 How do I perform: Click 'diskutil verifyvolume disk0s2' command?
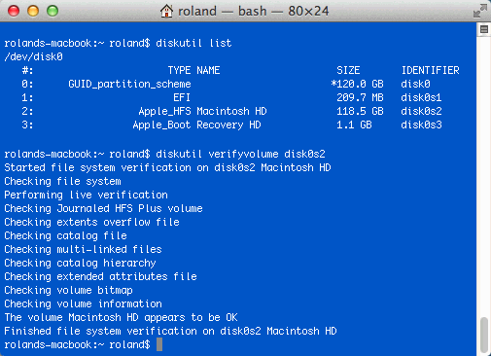[240, 154]
